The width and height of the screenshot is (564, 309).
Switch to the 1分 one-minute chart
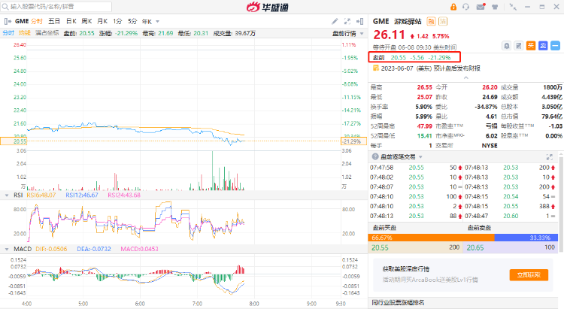(x=117, y=21)
